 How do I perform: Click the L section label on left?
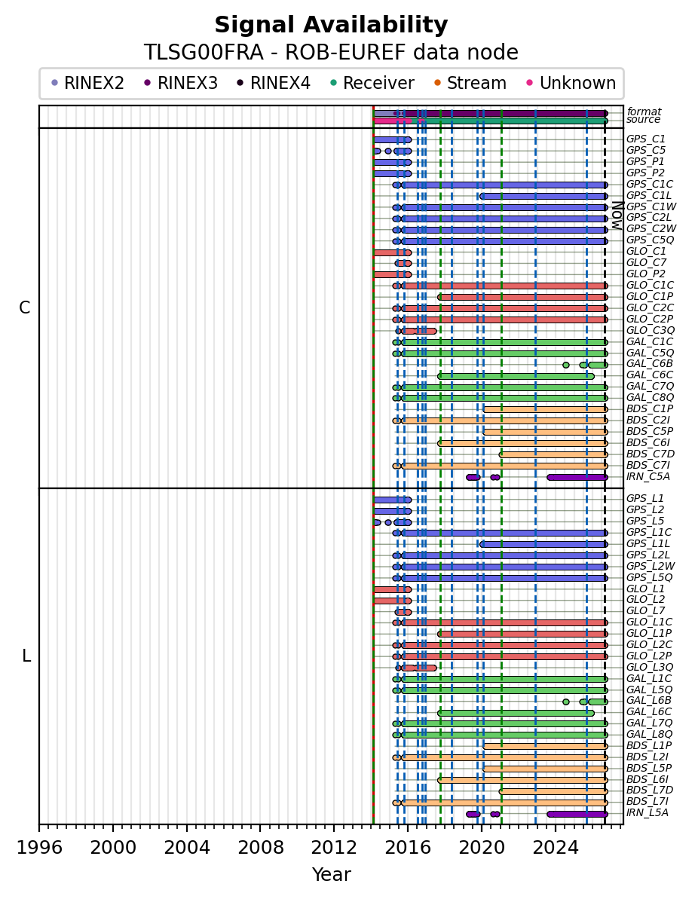[x=26, y=656]
